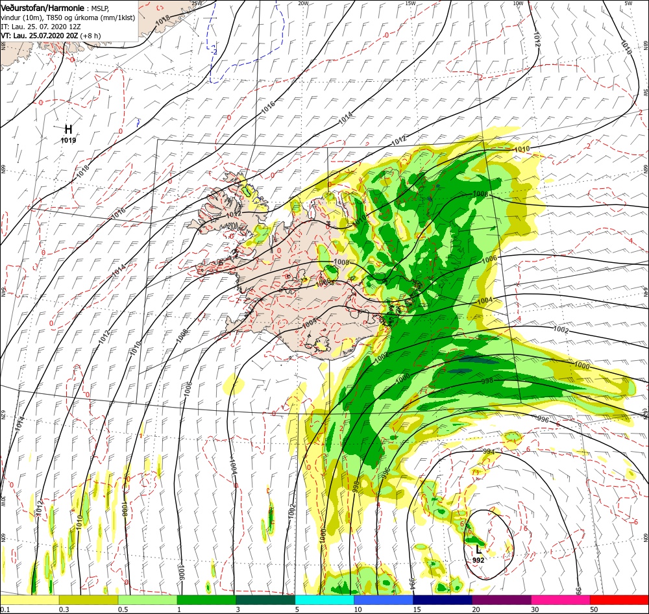Click the '25W' longitude label
Screen dimensions: 649x614
pos(197,3)
